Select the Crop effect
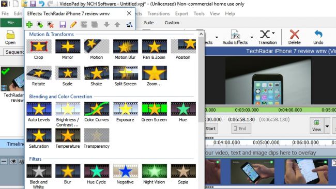The image size is (336, 189). [39, 50]
